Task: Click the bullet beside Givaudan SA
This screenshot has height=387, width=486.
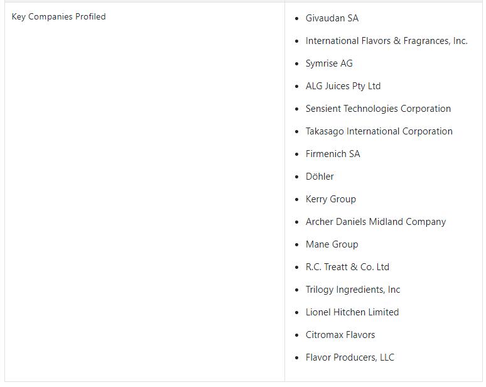Action: click(x=297, y=19)
